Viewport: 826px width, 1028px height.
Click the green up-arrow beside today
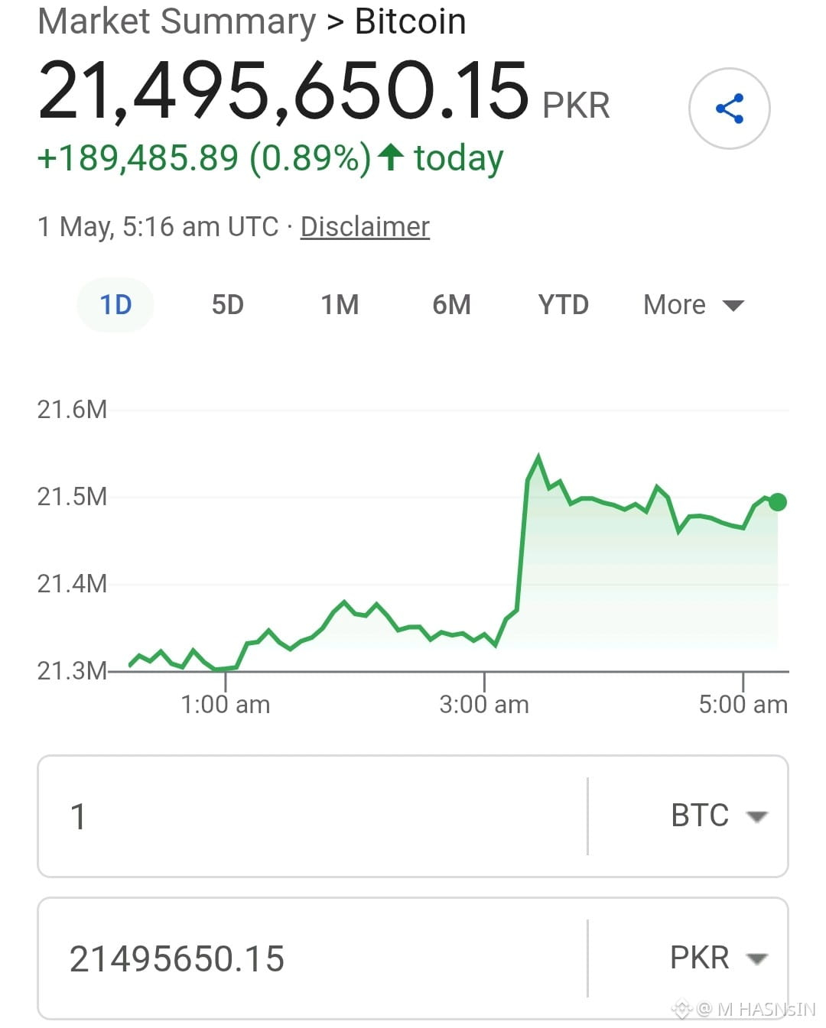(x=391, y=157)
